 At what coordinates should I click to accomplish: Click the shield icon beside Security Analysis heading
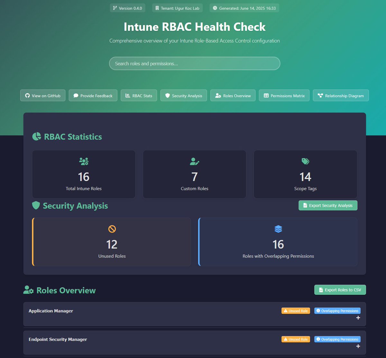tap(36, 205)
